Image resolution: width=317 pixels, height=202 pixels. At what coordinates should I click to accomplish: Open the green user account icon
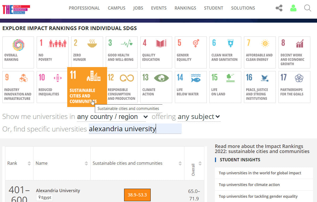[293, 8]
